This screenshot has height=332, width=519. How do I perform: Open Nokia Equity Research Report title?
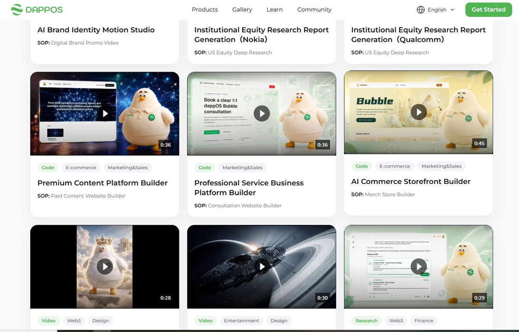[262, 35]
